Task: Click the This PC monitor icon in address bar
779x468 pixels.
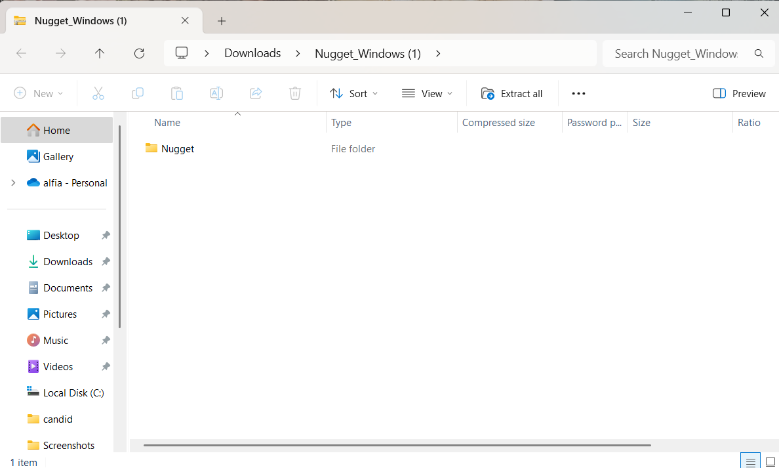Action: (182, 53)
